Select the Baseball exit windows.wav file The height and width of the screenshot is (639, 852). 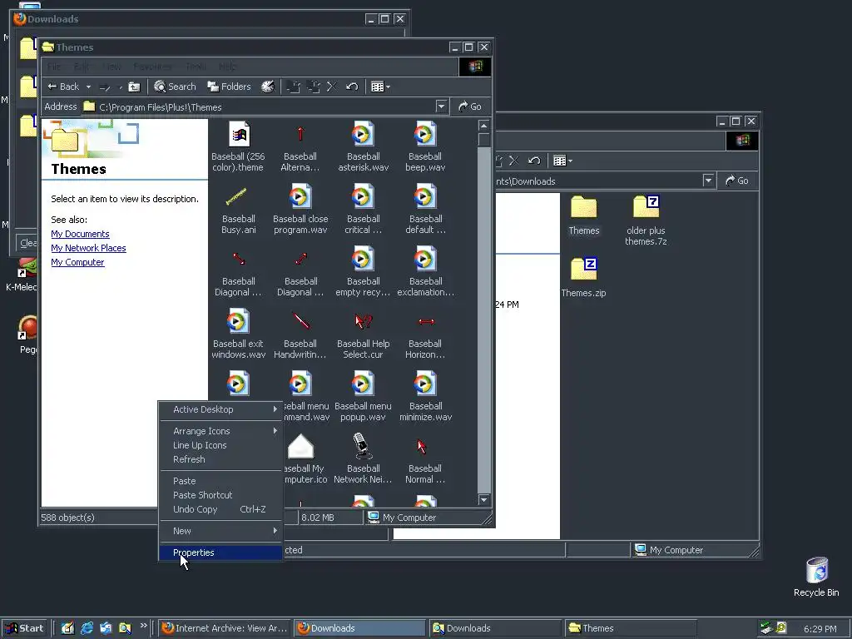[238, 334]
